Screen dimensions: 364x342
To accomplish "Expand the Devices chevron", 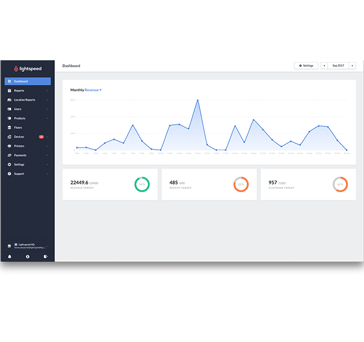I will [47, 137].
